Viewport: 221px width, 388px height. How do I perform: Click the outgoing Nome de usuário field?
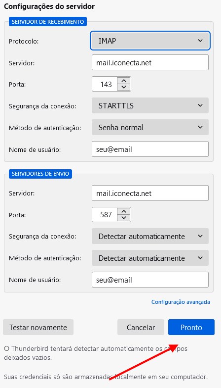[x=150, y=280]
